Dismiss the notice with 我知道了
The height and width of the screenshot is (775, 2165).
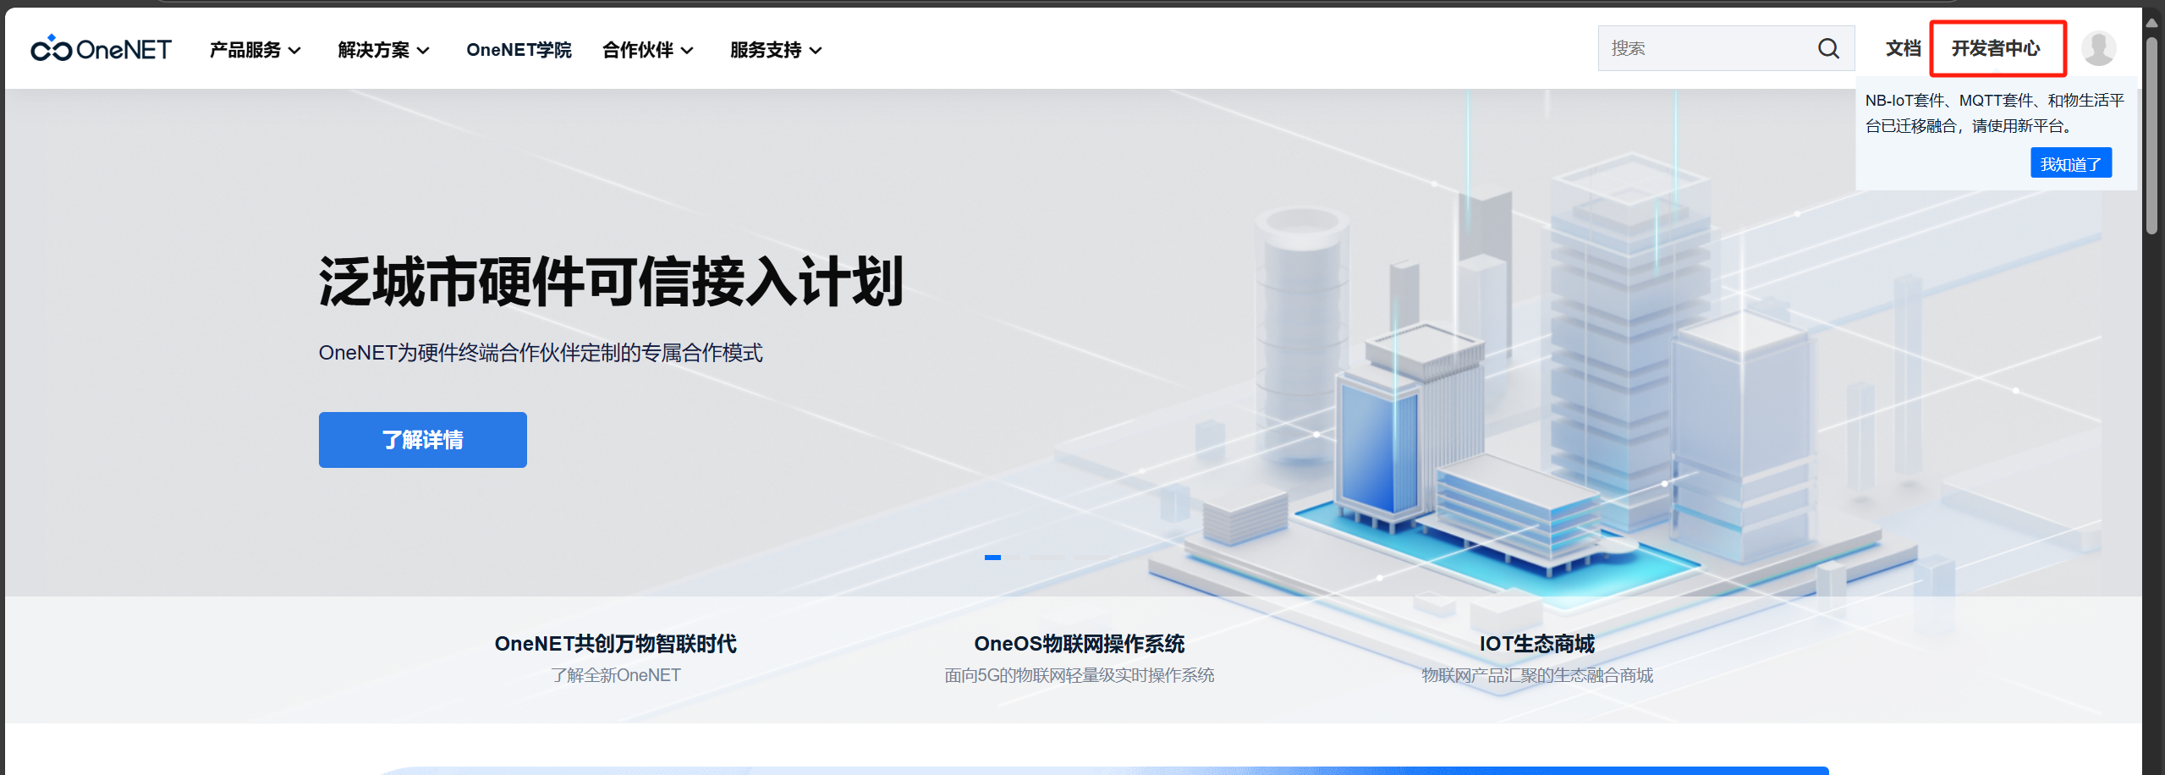(x=2070, y=163)
